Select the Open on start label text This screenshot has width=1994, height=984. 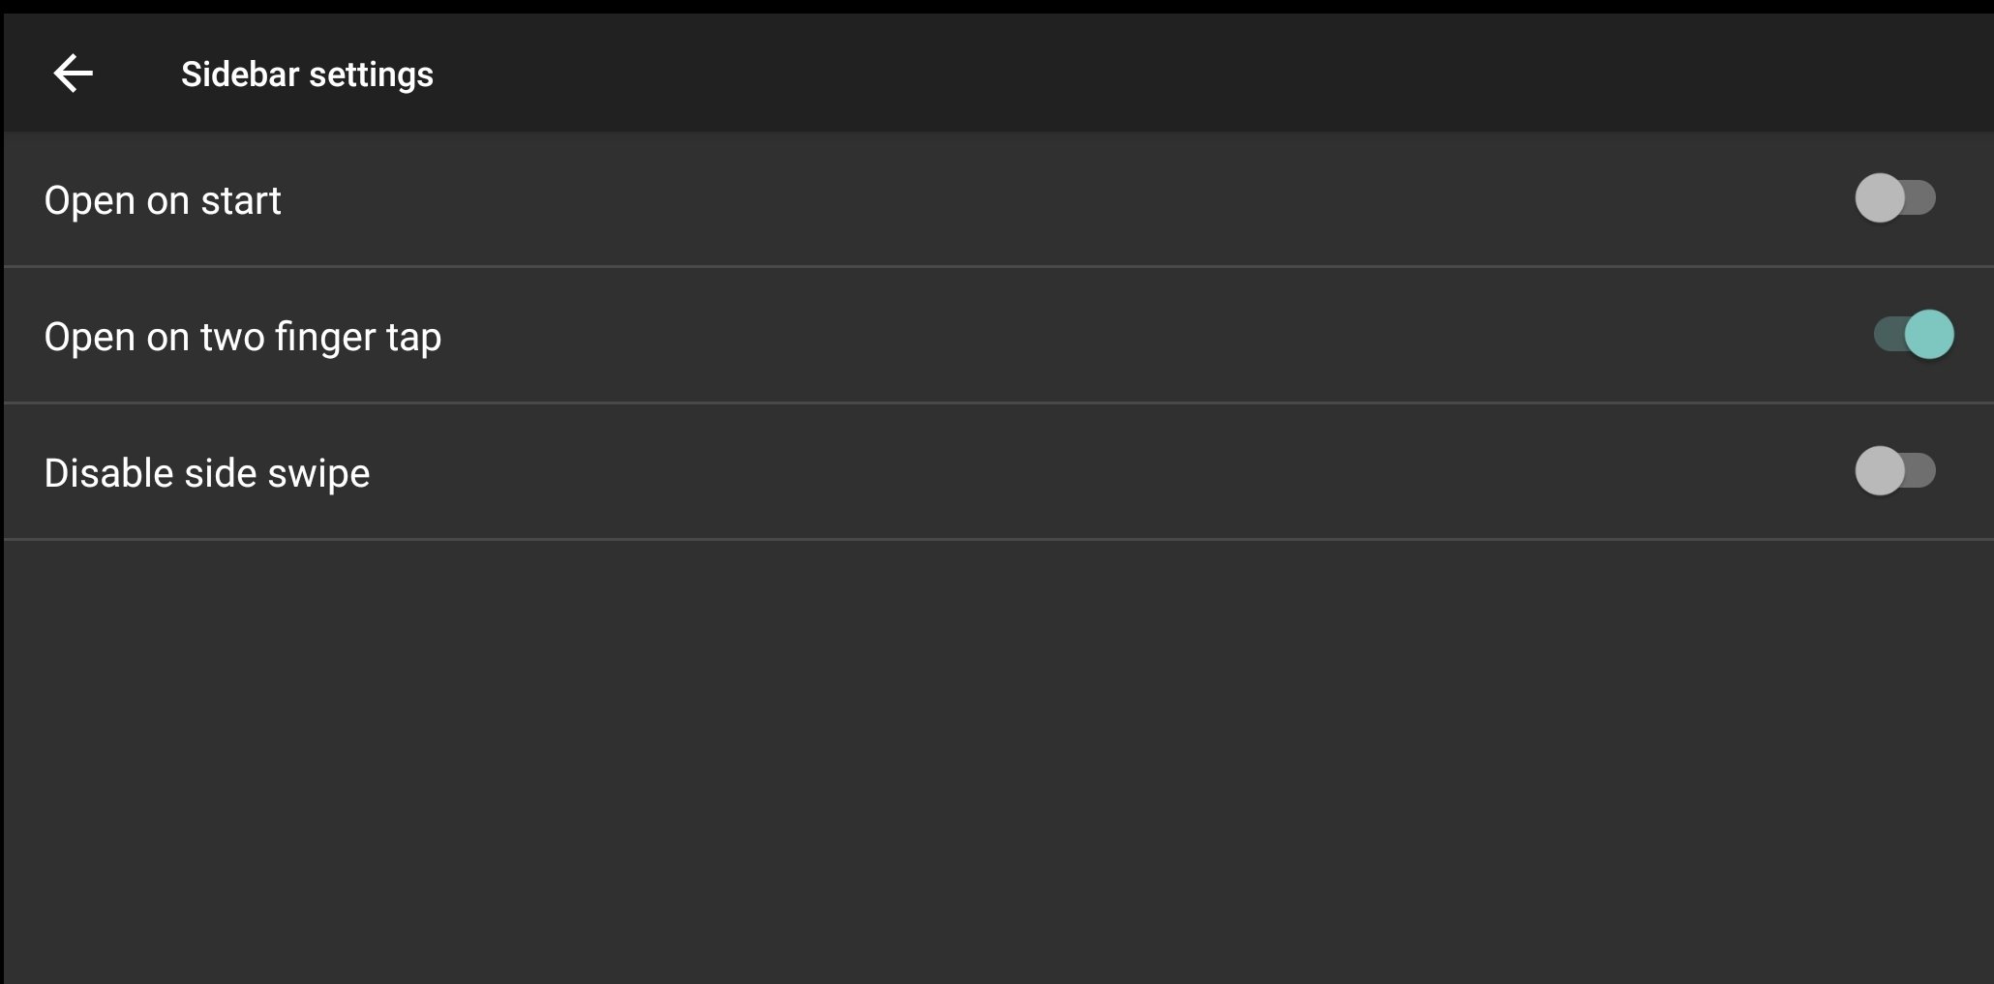[163, 200]
